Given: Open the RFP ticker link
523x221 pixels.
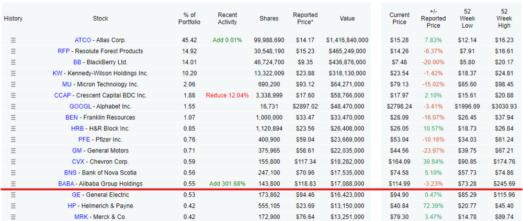Looking at the screenshot, I should pos(64,51).
